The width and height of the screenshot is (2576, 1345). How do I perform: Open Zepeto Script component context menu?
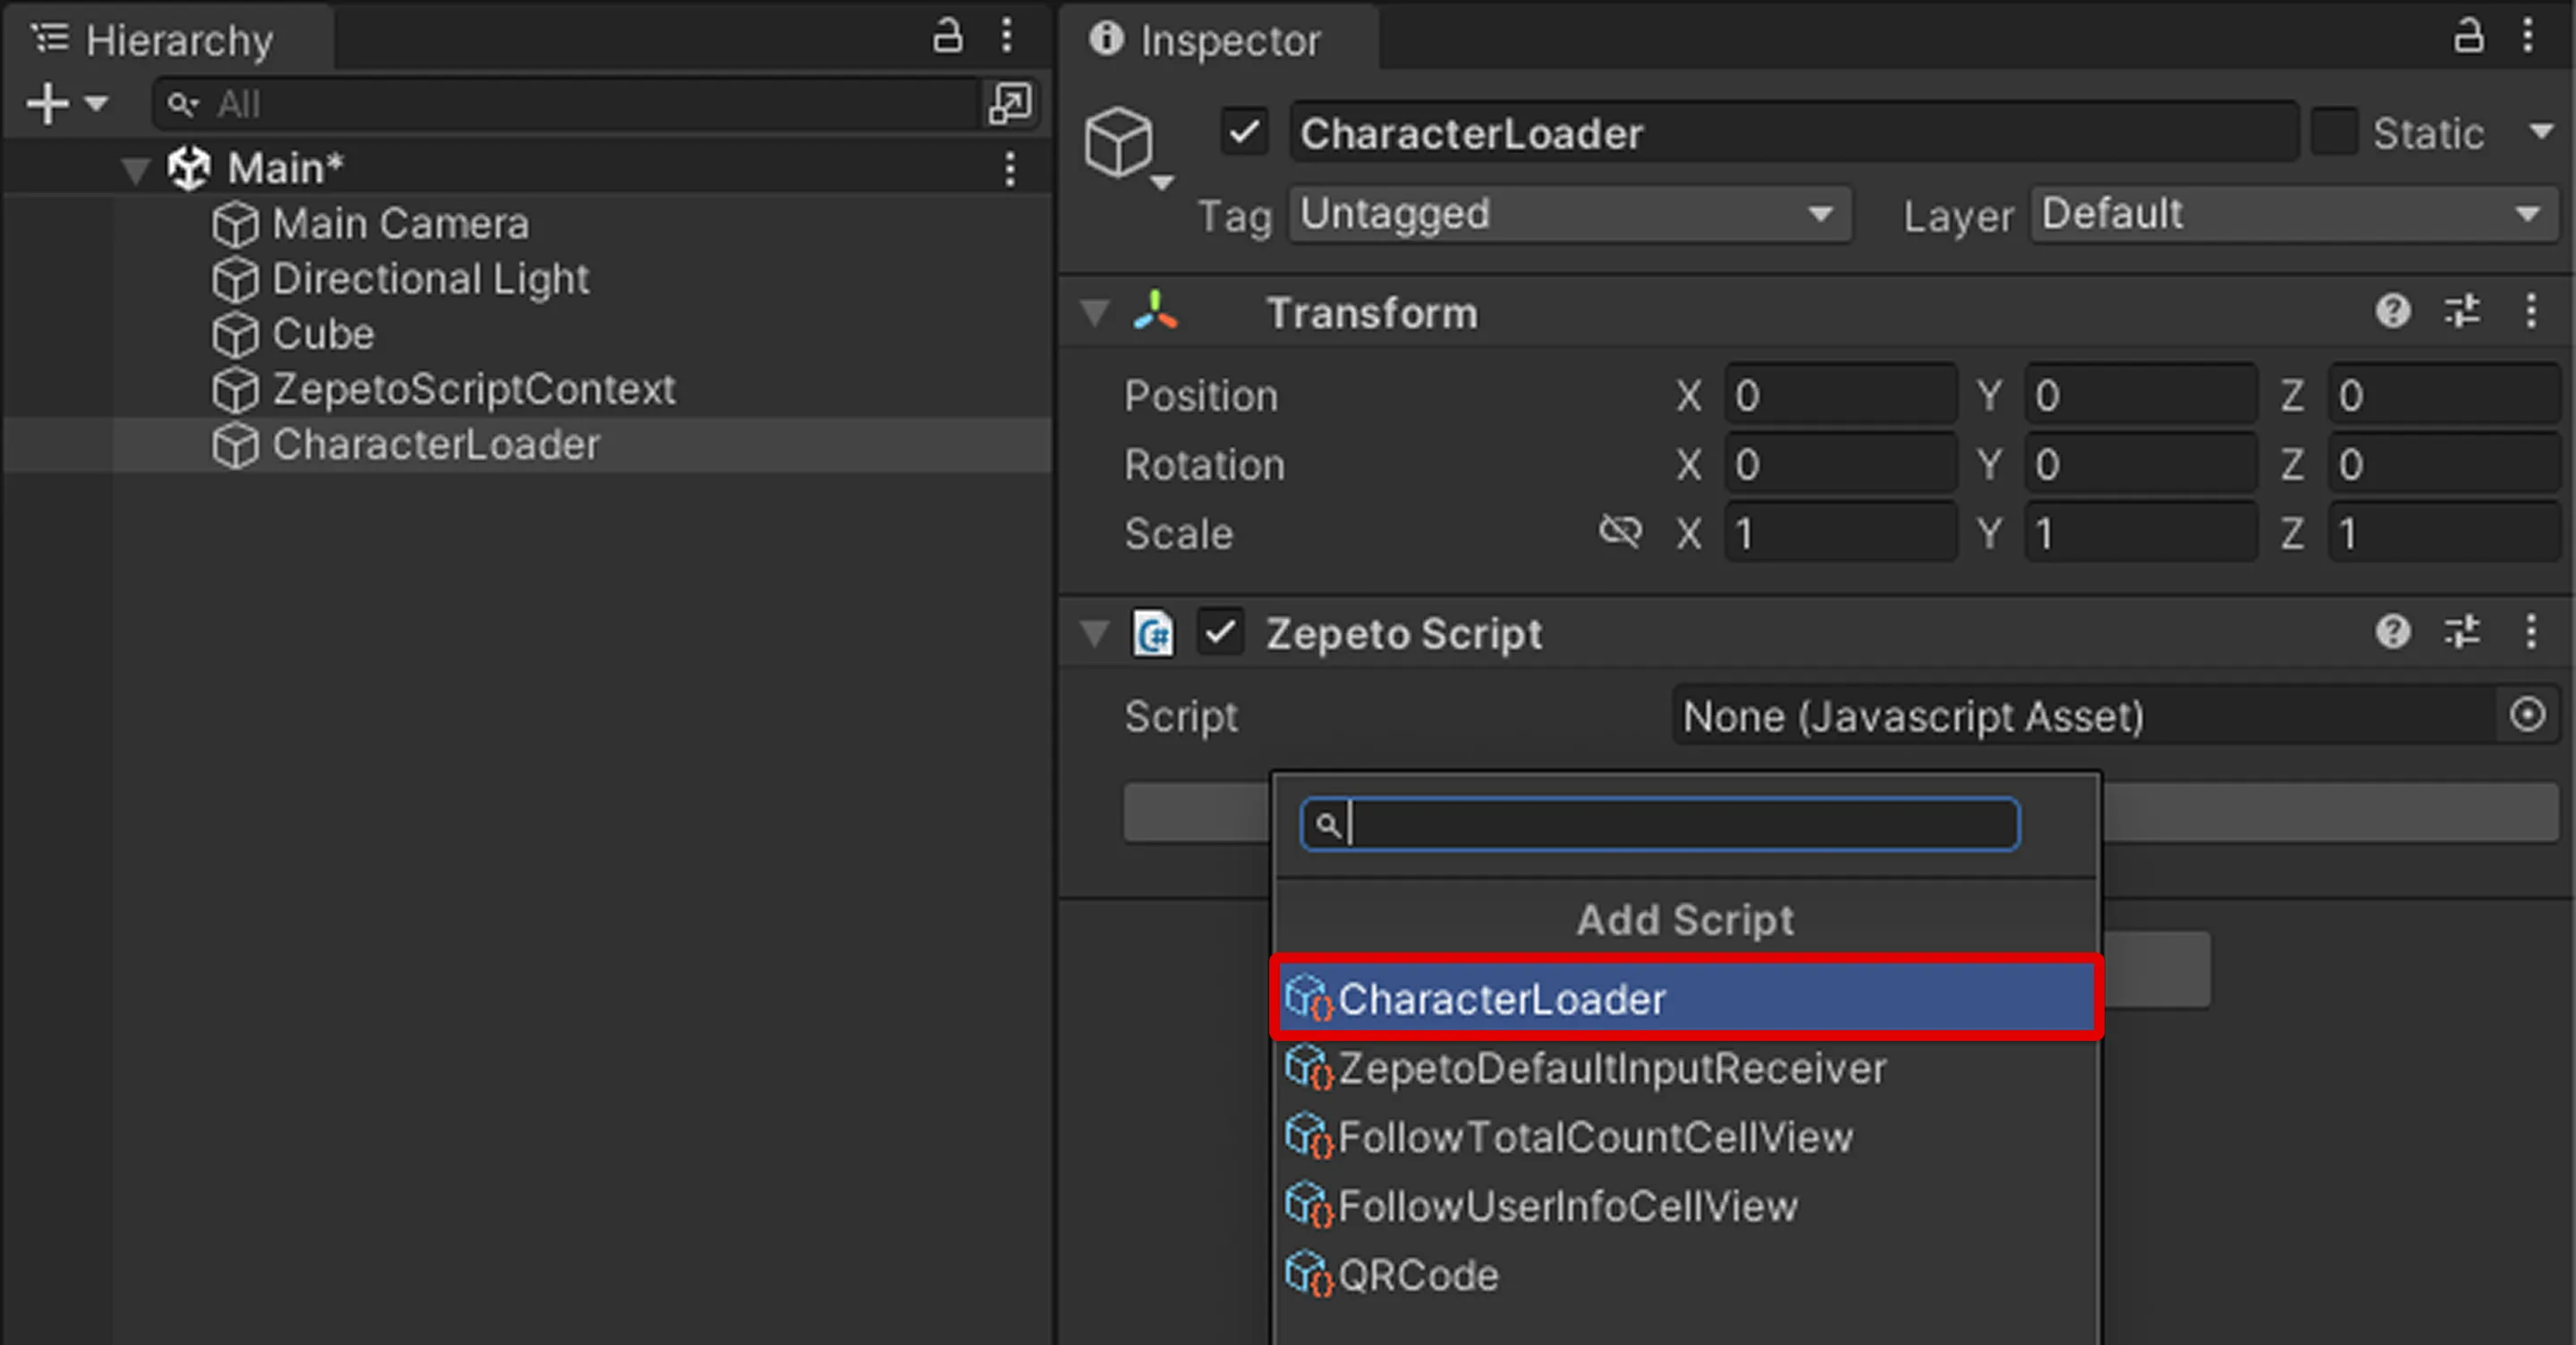point(2531,631)
